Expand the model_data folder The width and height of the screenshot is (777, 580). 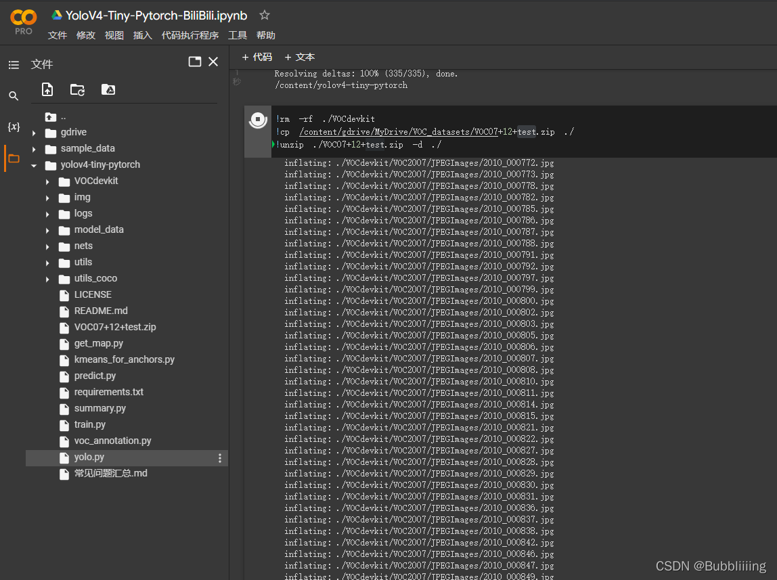47,230
